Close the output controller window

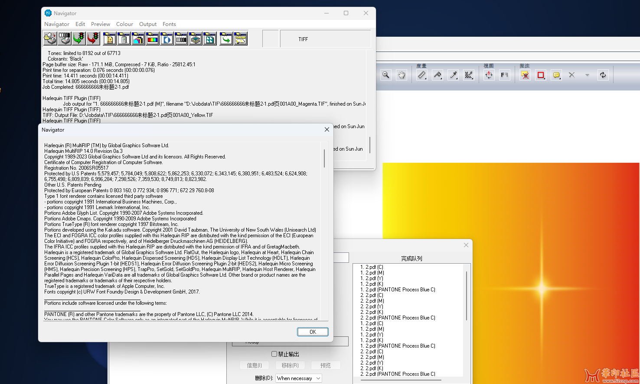click(466, 245)
